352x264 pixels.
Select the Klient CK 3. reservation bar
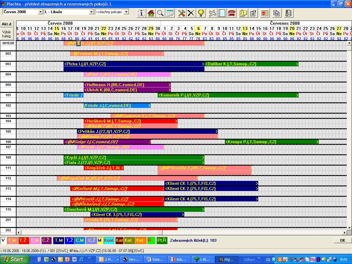(137, 215)
